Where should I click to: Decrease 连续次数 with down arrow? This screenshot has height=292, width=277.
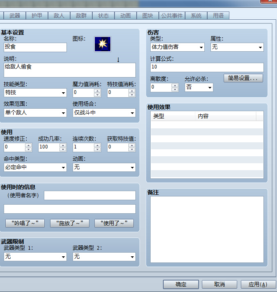click(x=97, y=149)
